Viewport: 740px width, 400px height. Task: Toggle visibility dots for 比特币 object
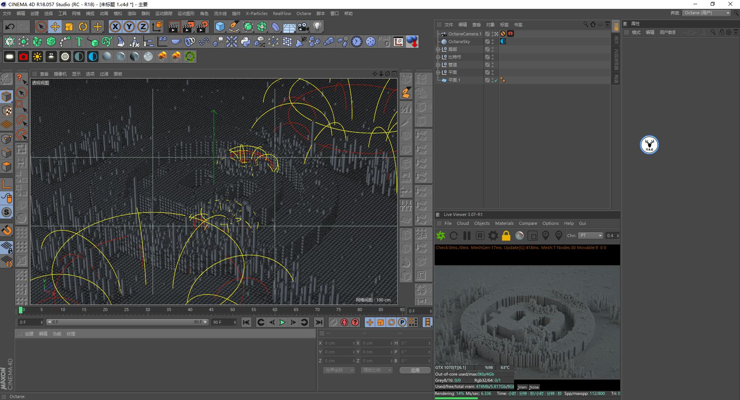(x=492, y=57)
